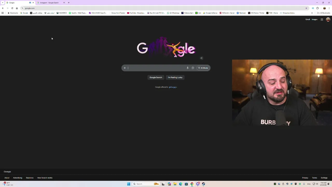332x187 pixels.
Task: Open the WhatsApp bookmark
Action: pos(173,13)
